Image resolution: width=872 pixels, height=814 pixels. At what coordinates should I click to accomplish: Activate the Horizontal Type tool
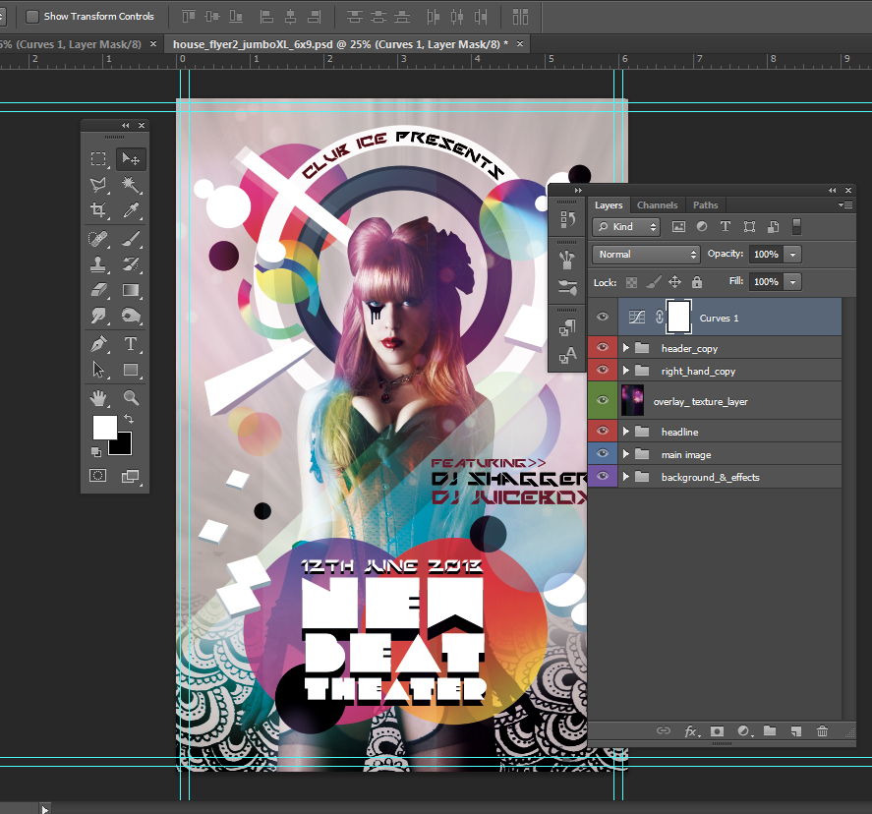(130, 344)
